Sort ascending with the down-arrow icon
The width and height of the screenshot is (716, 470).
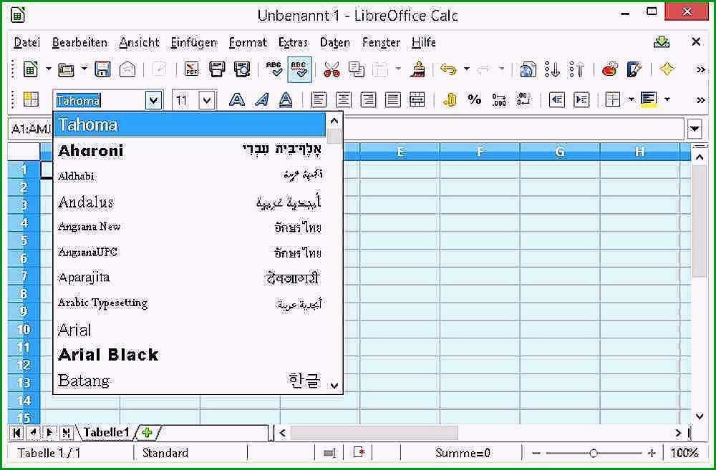553,69
